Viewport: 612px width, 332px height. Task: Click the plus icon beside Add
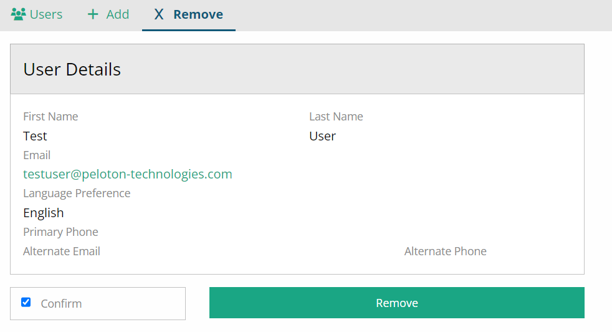[93, 14]
